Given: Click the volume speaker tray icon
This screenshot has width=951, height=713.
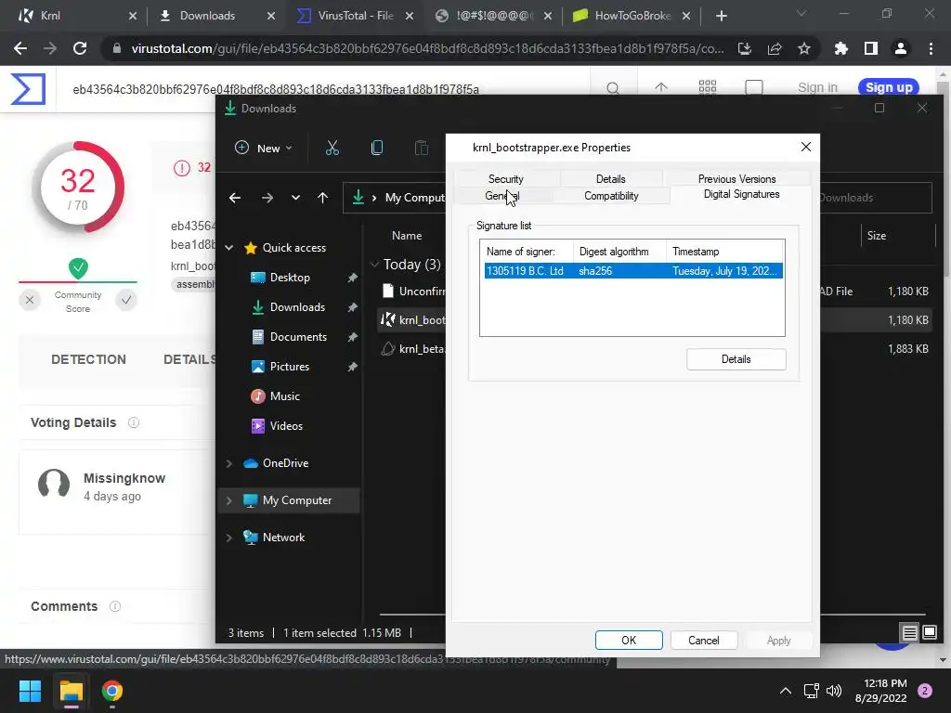Looking at the screenshot, I should pyautogui.click(x=835, y=691).
